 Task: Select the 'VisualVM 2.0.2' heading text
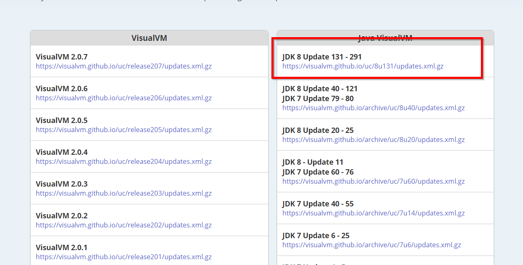tap(62, 215)
